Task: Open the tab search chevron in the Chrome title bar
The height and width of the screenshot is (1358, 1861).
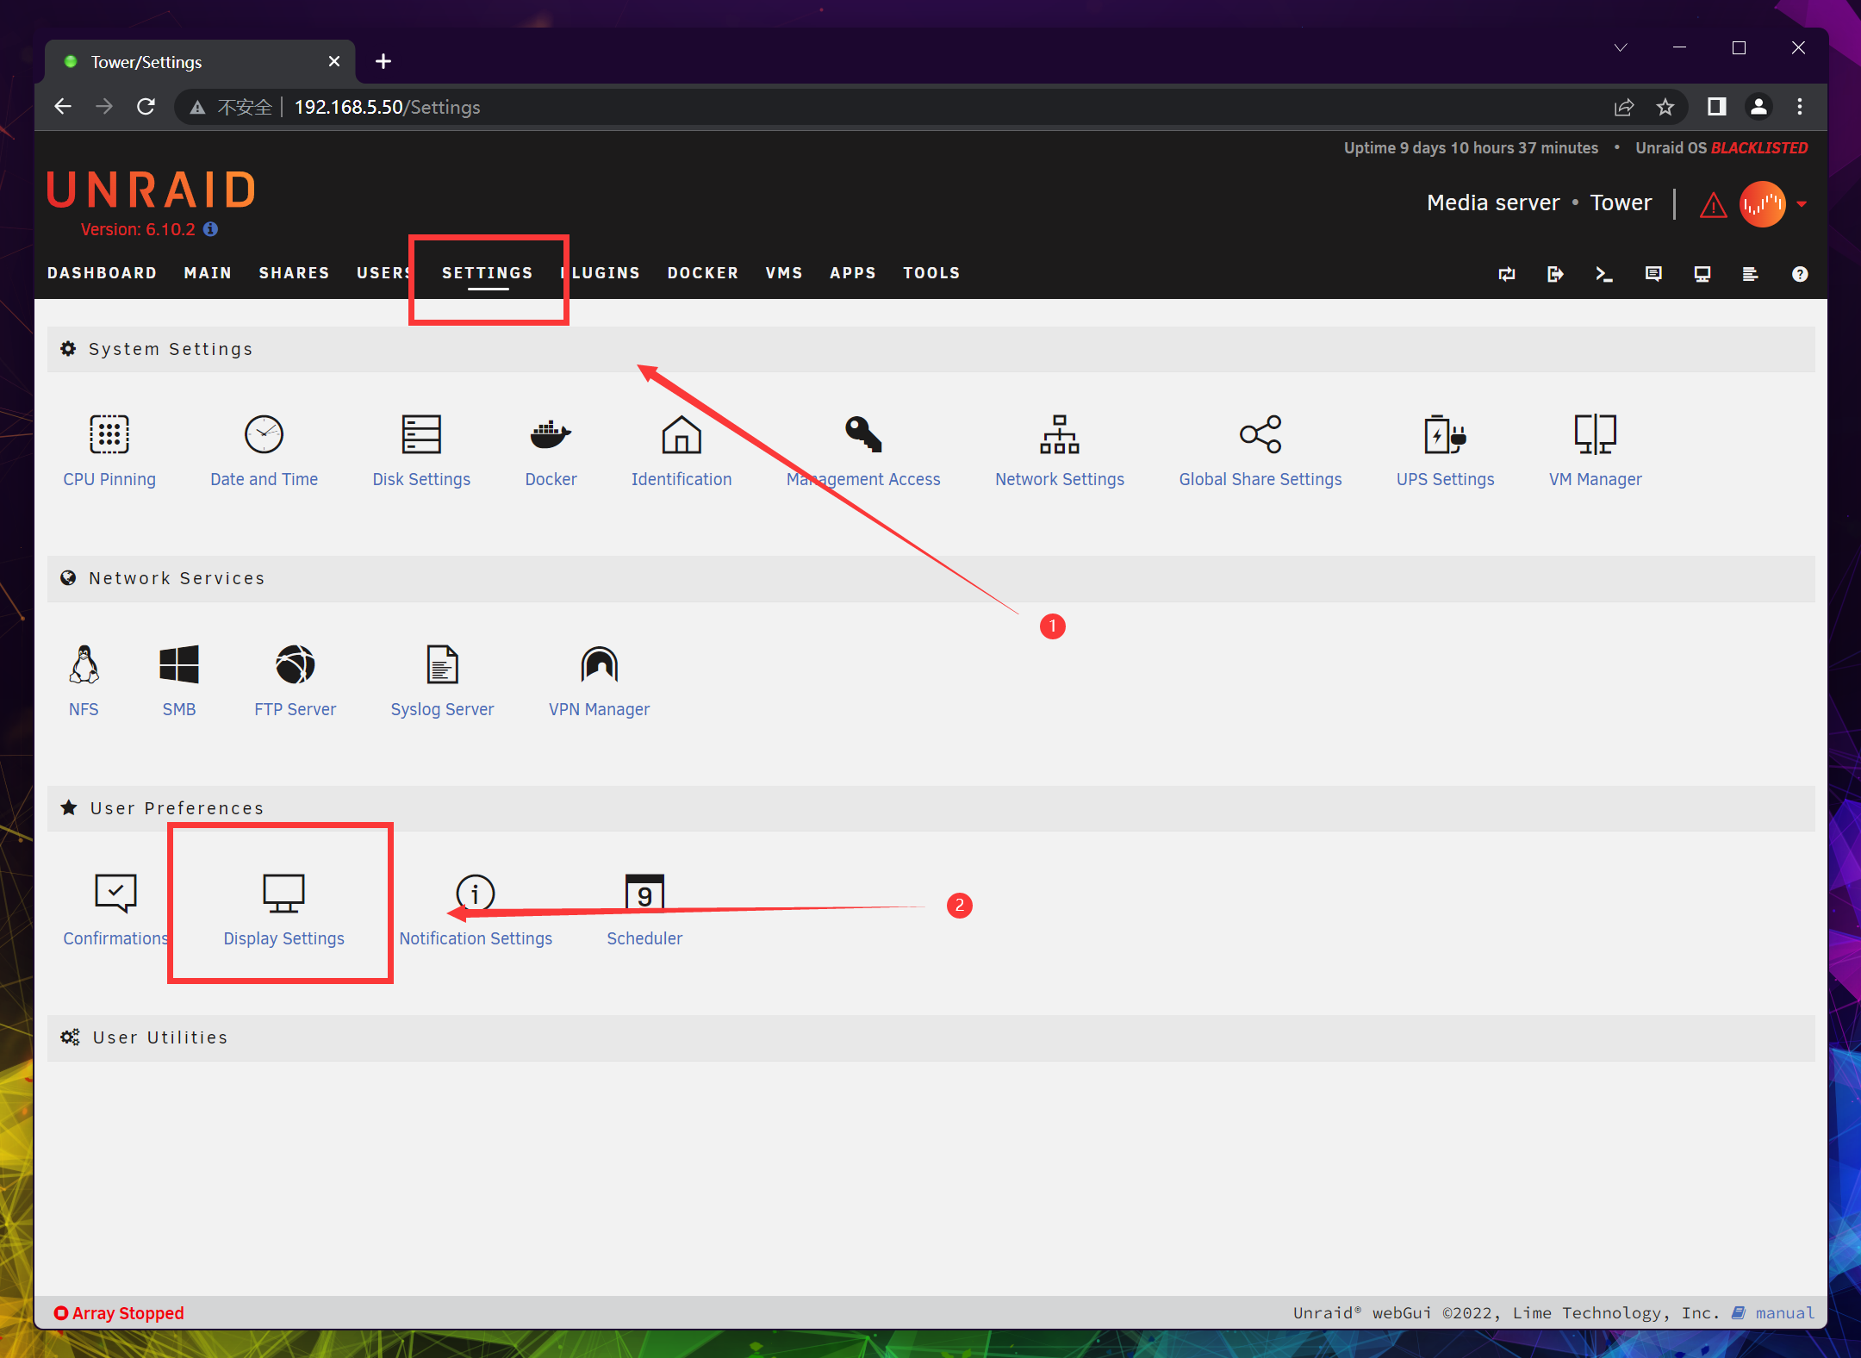Action: point(1621,48)
